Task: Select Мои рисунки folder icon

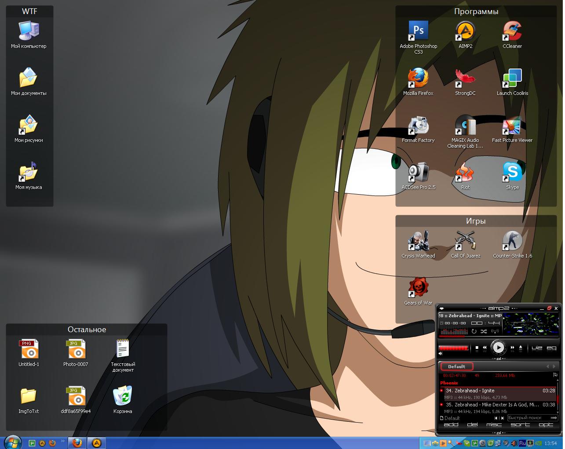Action: pos(29,129)
